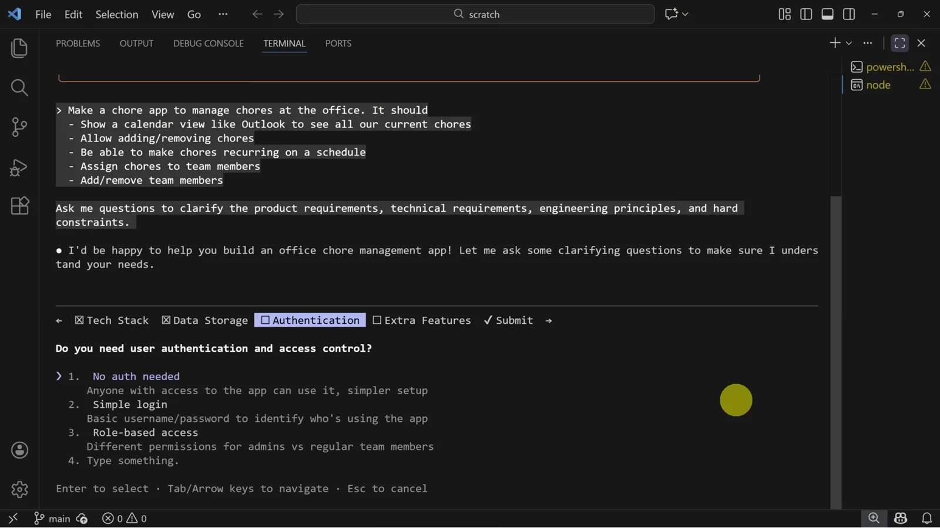Image resolution: width=940 pixels, height=528 pixels.
Task: Select the Data Storage step
Action: (205, 320)
